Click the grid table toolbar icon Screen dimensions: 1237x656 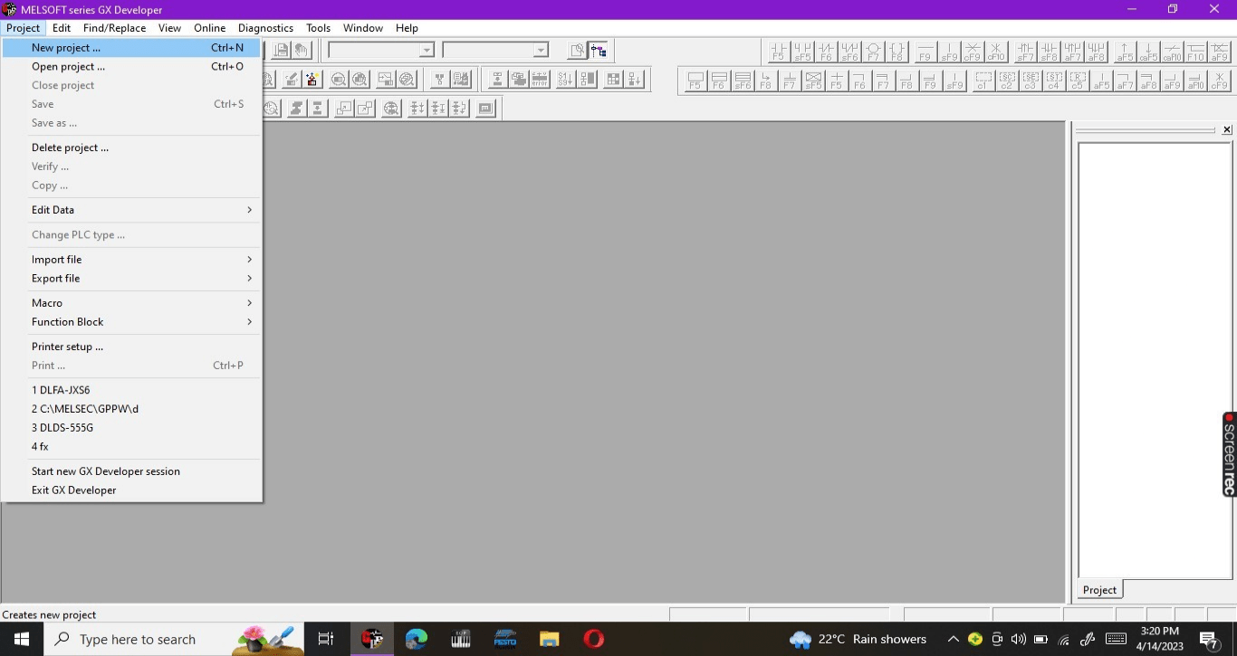click(x=613, y=80)
